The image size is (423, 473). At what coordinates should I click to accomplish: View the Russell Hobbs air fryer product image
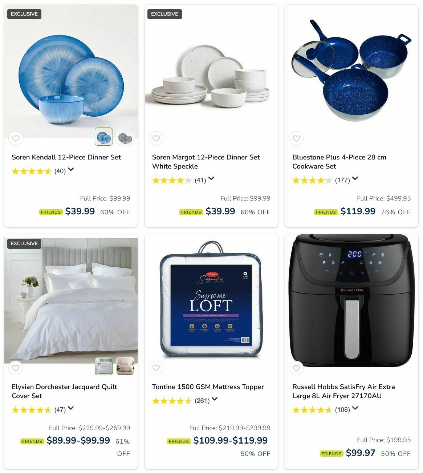coord(351,301)
